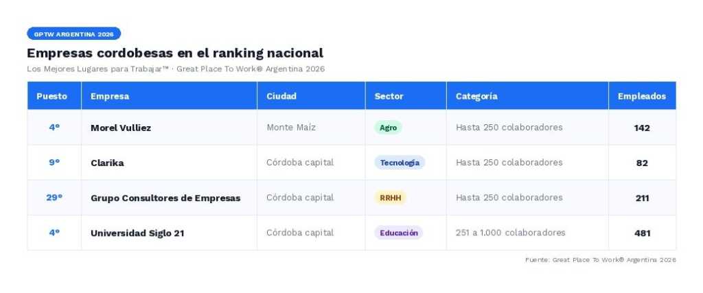Click the Empresa column header
This screenshot has width=703, height=293.
110,96
